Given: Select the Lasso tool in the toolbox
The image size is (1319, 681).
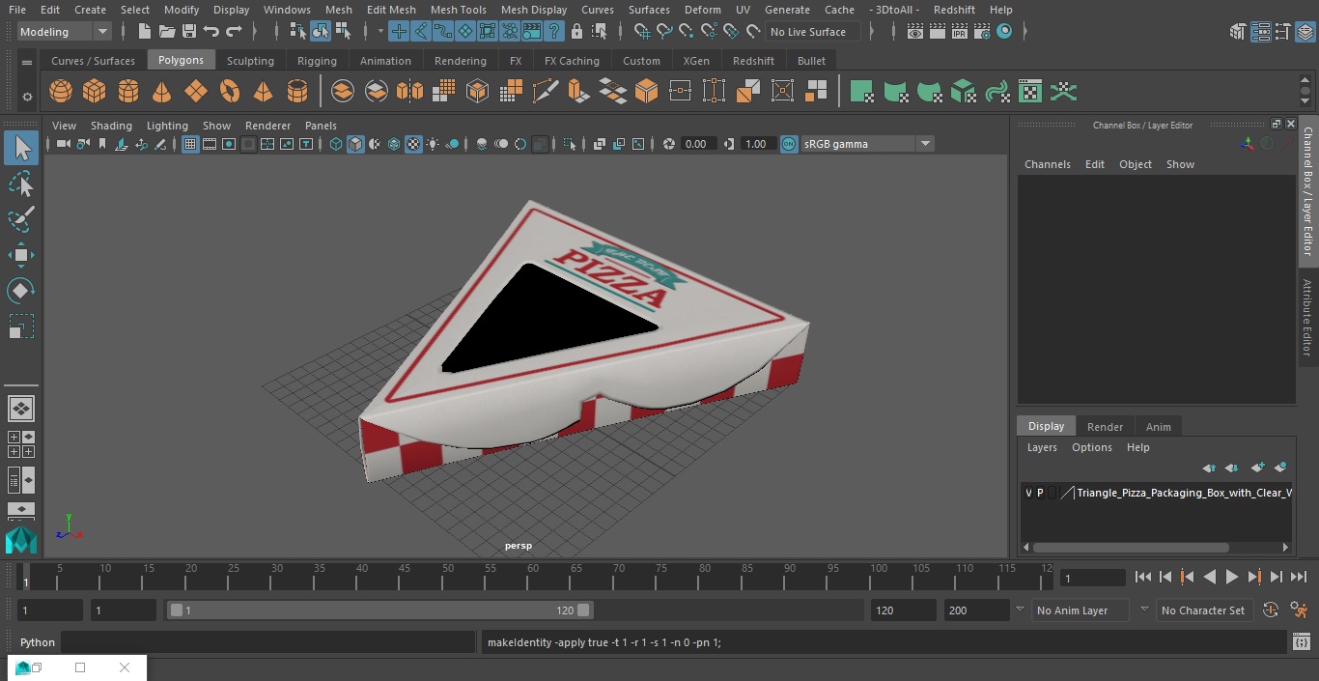Looking at the screenshot, I should 21,184.
